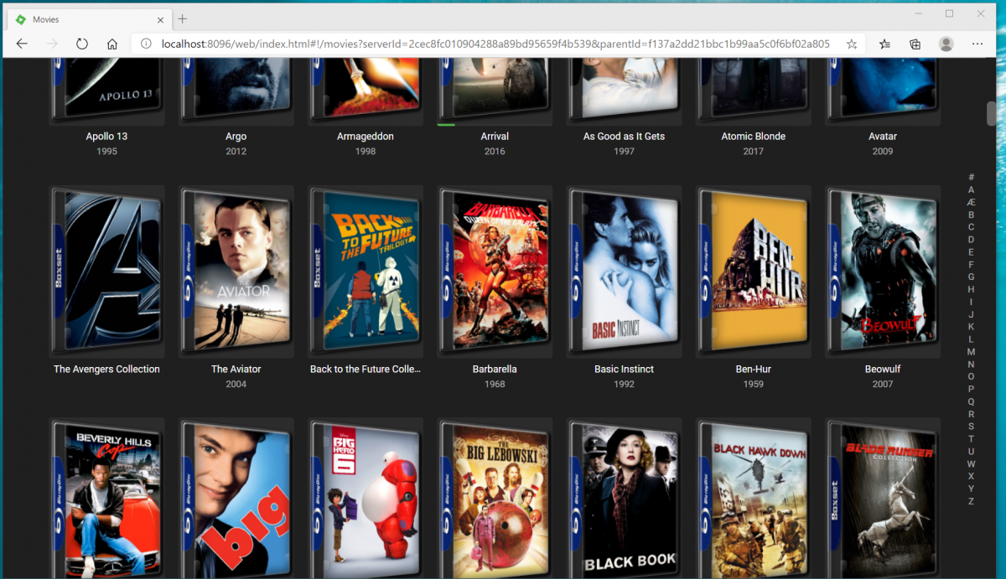Click the Apollo 13 title
The height and width of the screenshot is (579, 1006).
point(106,136)
